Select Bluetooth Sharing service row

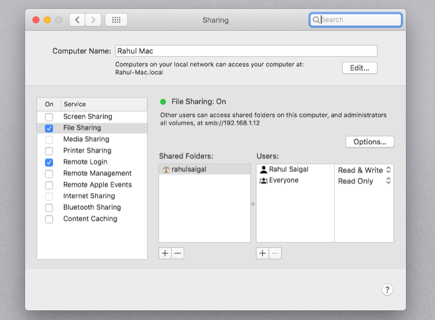click(92, 208)
